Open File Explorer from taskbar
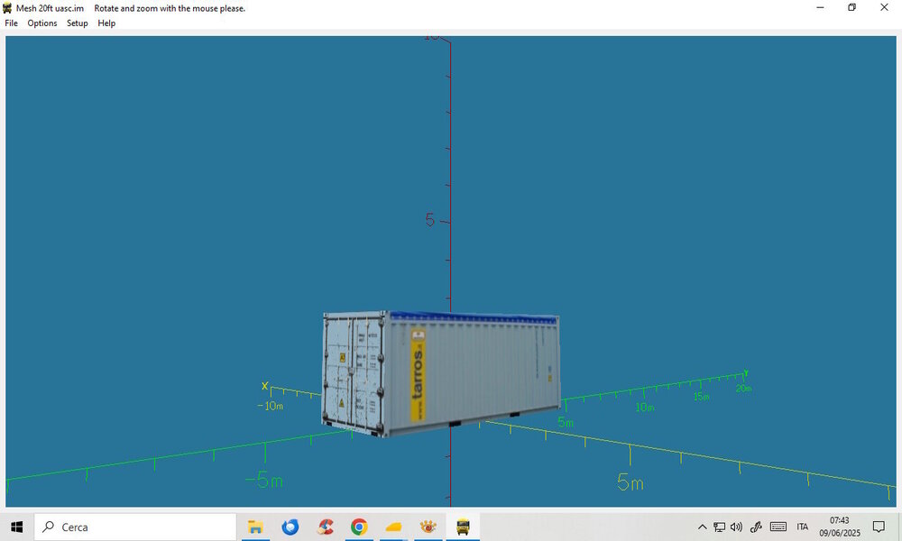902x541 pixels. click(255, 527)
